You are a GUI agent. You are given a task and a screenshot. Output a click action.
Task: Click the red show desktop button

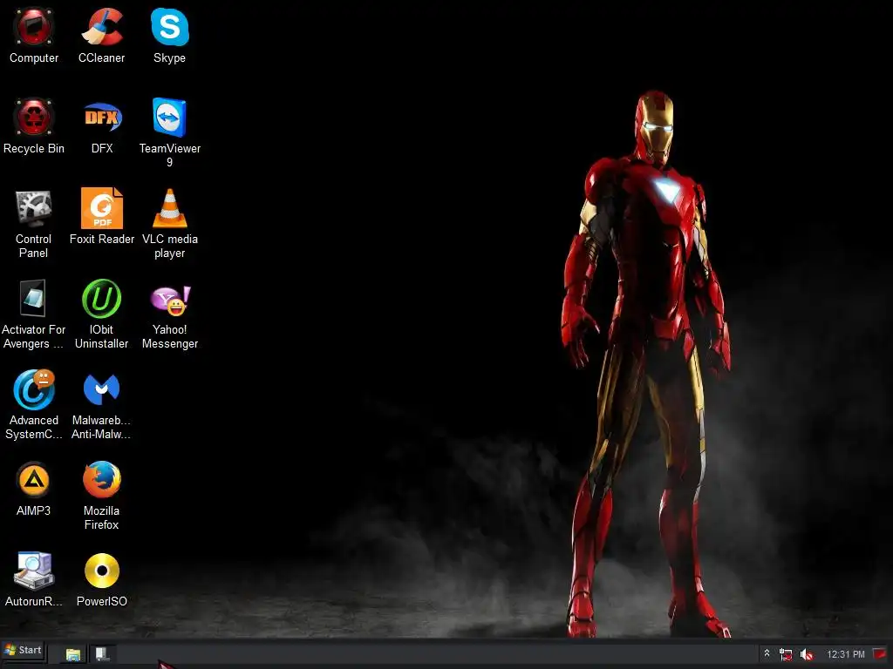880,653
